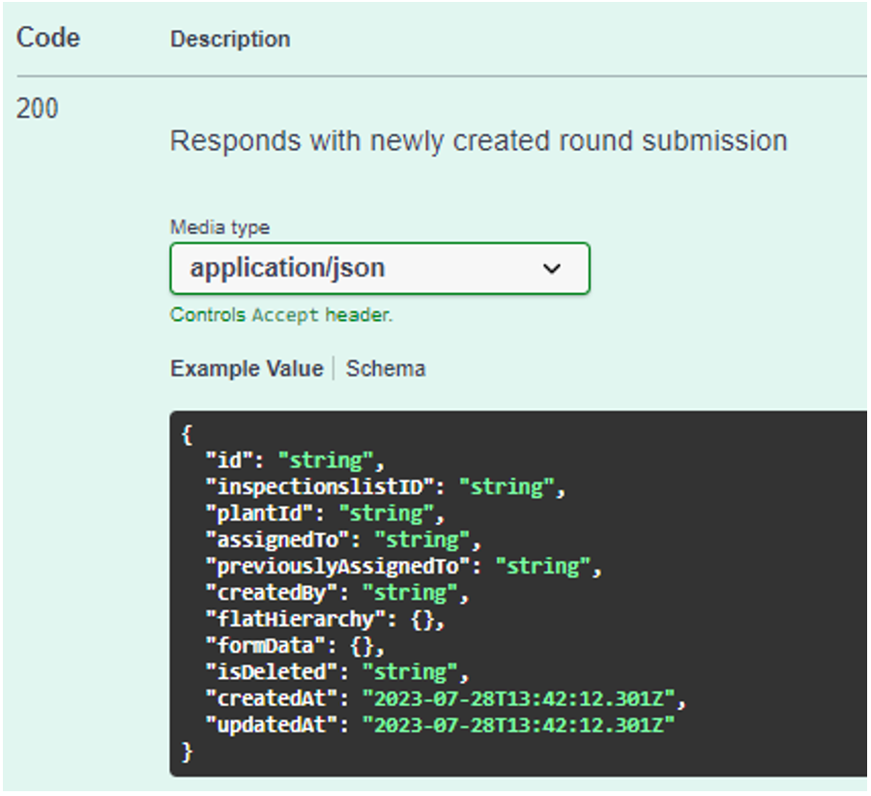The image size is (871, 796).
Task: Switch to the Schema tab
Action: click(386, 369)
